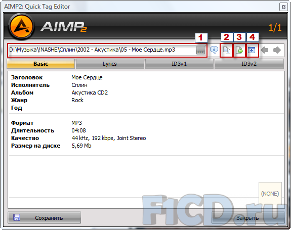Click the green-arrow document export icon
The height and width of the screenshot is (230, 291).
pos(239,50)
